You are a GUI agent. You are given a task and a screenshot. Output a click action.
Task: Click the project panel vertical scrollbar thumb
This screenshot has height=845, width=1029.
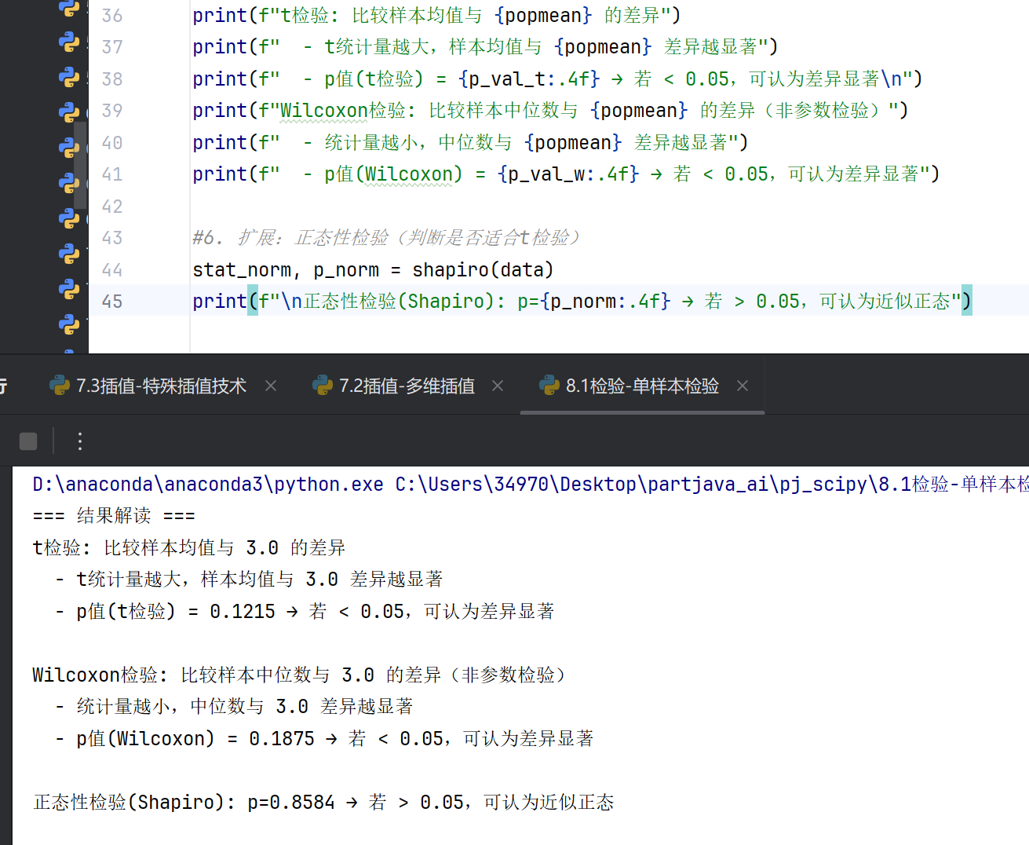[81, 166]
